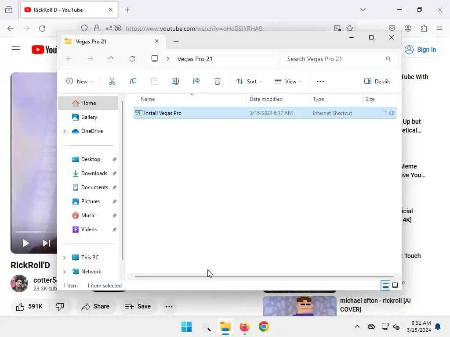Expand the This PC tree node
This screenshot has height=337, width=450.
pos(65,258)
